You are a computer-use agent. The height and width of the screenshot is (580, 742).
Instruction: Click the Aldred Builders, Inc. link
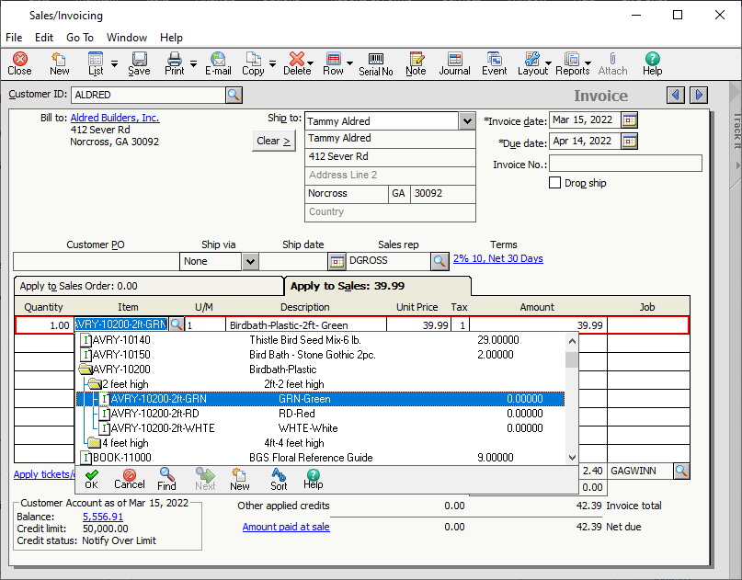[115, 118]
